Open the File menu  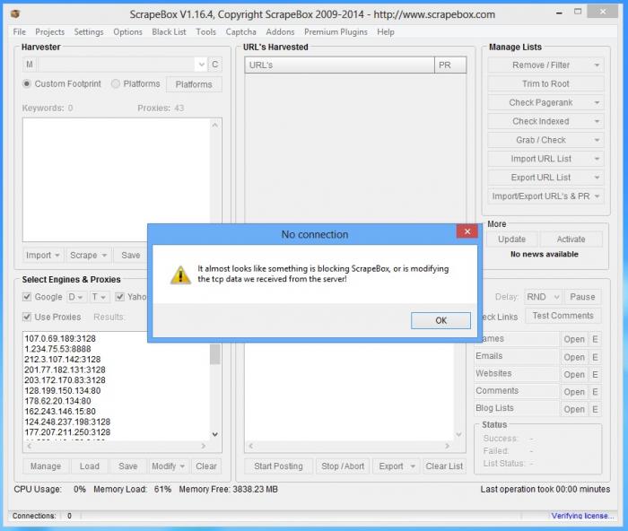pos(19,31)
